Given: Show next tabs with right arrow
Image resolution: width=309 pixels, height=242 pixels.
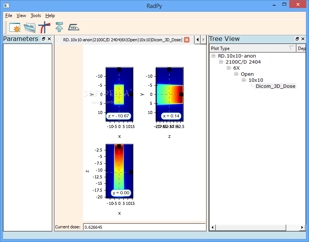Looking at the screenshot, I should (x=203, y=40).
